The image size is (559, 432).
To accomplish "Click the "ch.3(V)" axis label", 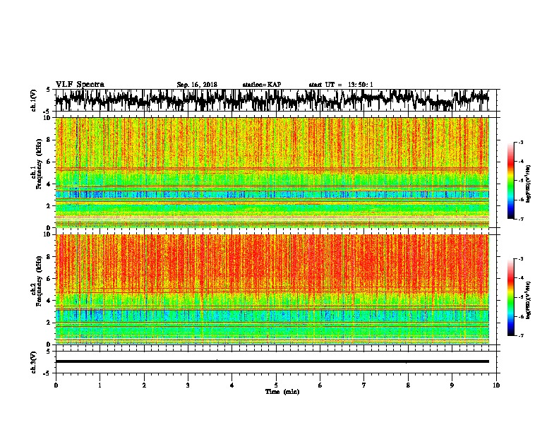I will (x=33, y=362).
